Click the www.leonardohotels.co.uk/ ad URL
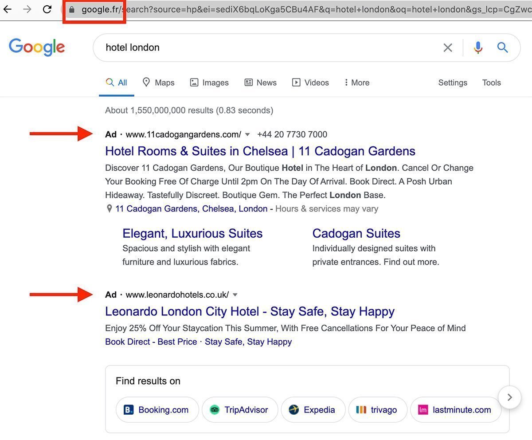This screenshot has width=532, height=440. pyautogui.click(x=177, y=295)
